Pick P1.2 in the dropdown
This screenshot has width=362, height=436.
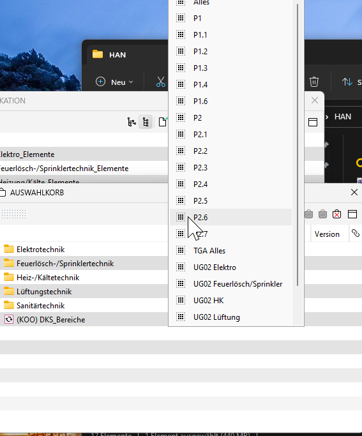pos(230,52)
